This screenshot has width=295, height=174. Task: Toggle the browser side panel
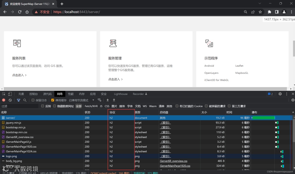277,12
